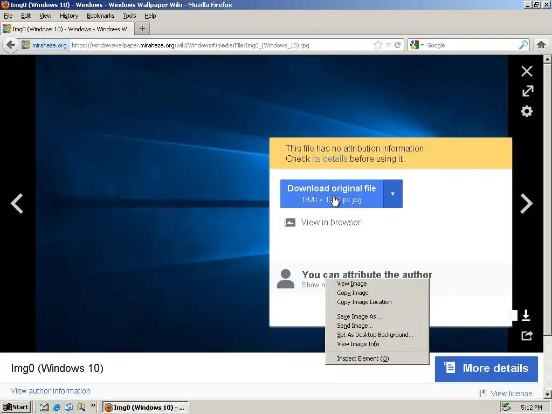Click the 'You can attribute the author' heading
Image resolution: width=552 pixels, height=414 pixels.
tap(367, 274)
